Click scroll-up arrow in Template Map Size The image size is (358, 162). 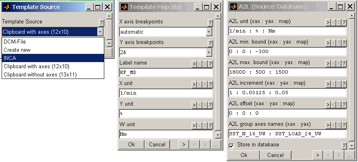pyautogui.click(x=218, y=16)
